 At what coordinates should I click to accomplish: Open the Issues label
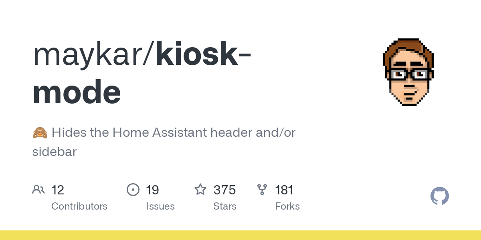pos(160,206)
